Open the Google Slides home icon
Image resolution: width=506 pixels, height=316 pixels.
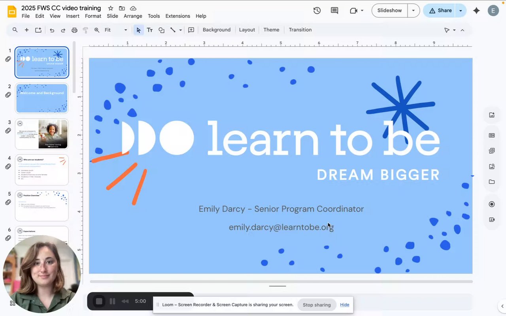[x=12, y=12]
